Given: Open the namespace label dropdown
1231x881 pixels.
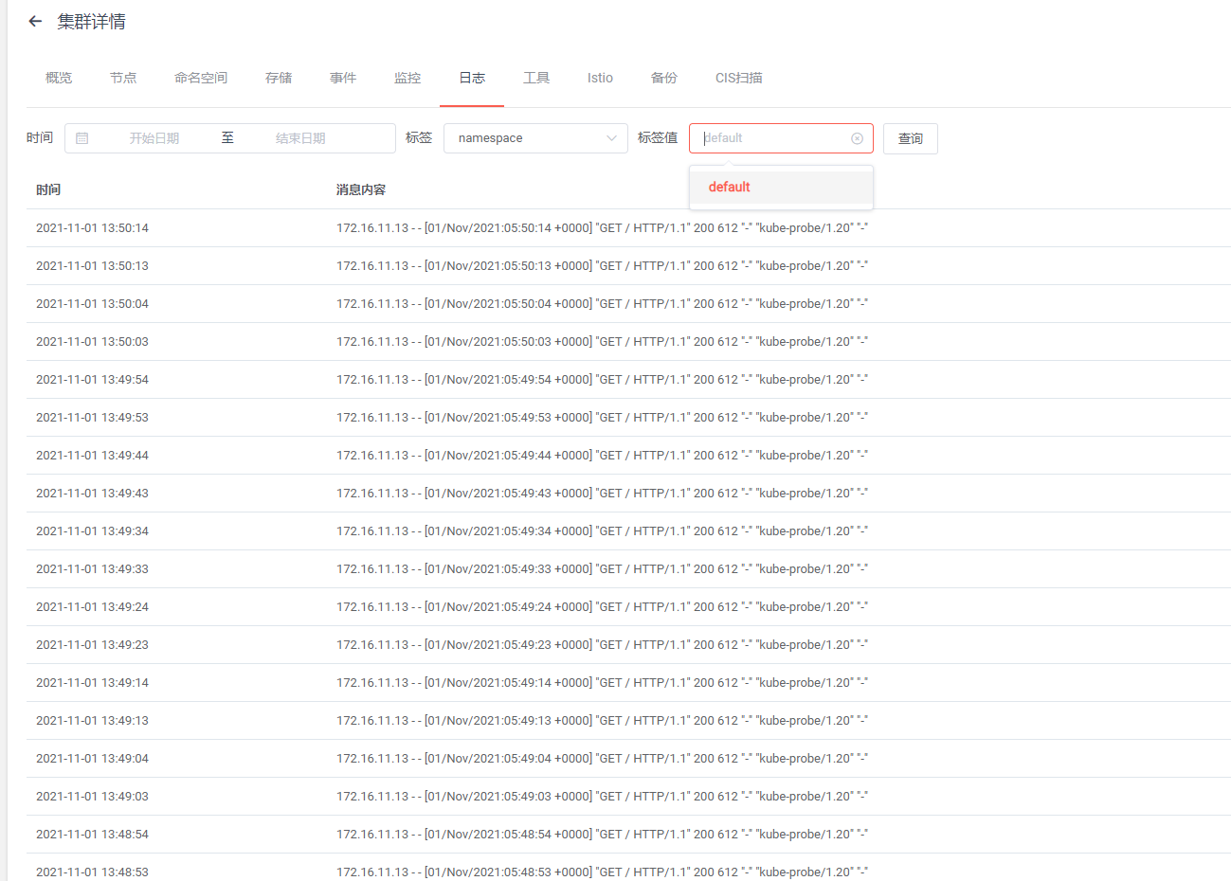Looking at the screenshot, I should pos(535,138).
